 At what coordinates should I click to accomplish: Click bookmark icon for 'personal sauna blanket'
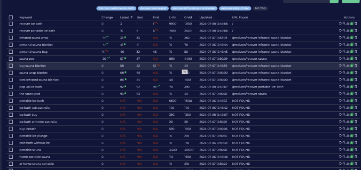352,45
